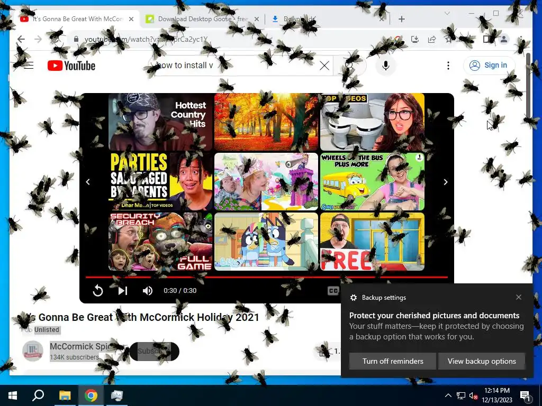Open the YouTube hamburger guide menu
542x406 pixels.
pyautogui.click(x=29, y=65)
